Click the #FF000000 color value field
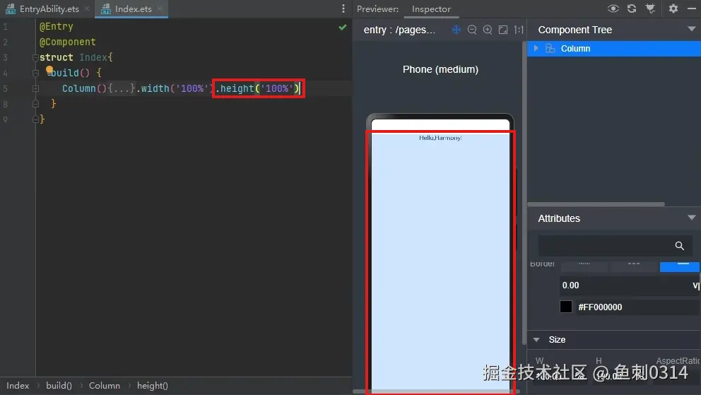Image resolution: width=701 pixels, height=395 pixels. [637, 307]
